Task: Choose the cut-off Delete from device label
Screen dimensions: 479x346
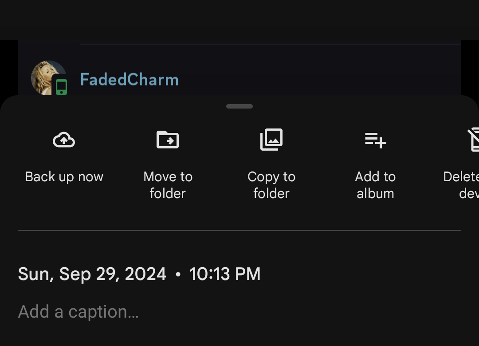Action: 462,185
